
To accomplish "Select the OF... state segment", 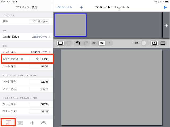I will pos(95,43).
